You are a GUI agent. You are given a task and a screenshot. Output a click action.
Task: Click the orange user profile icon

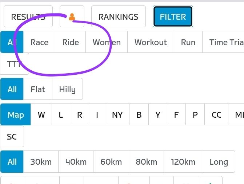coord(72,17)
